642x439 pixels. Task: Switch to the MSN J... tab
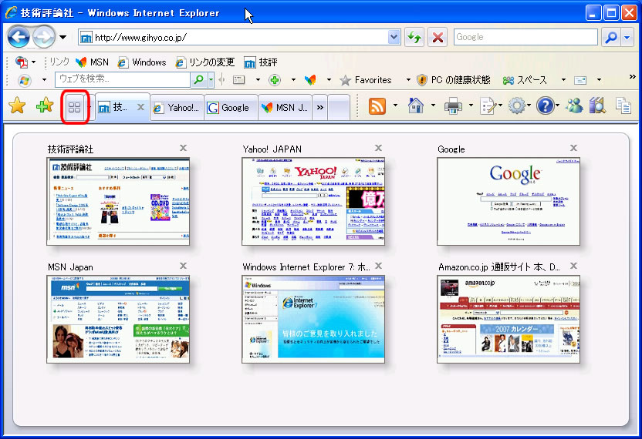click(x=286, y=108)
